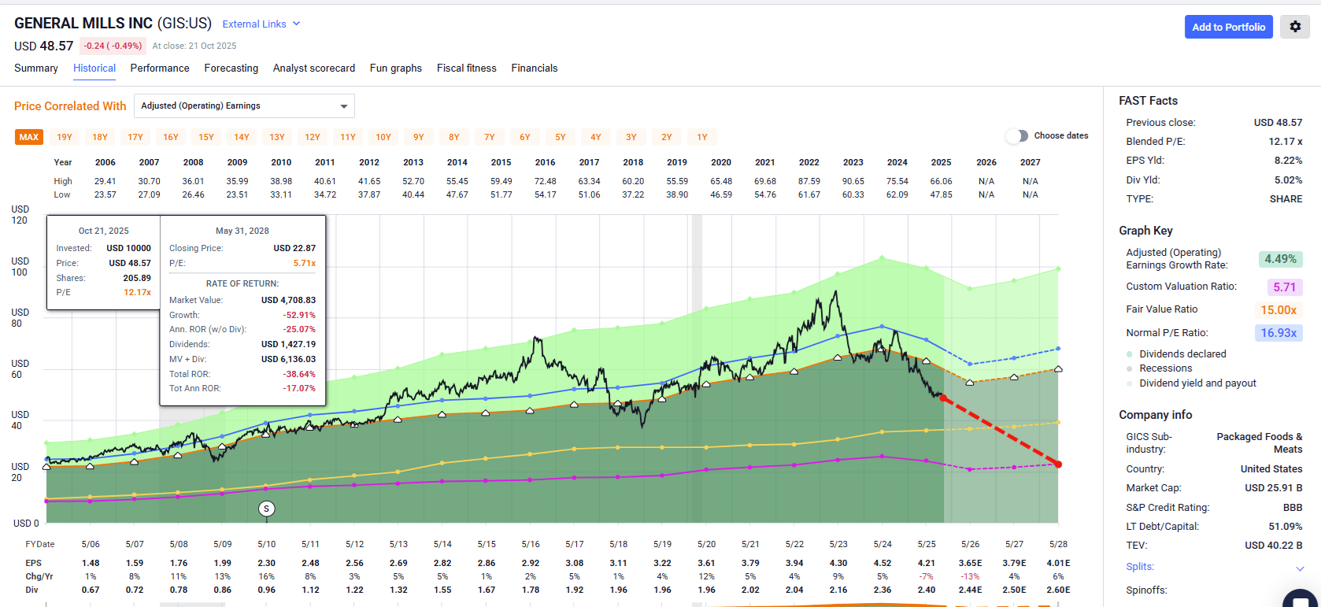1321x607 pixels.
Task: Toggle the Choose dates switch
Action: click(1017, 136)
